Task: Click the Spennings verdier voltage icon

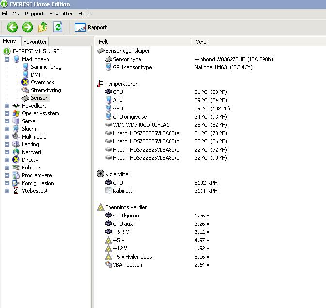Action: click(x=101, y=207)
